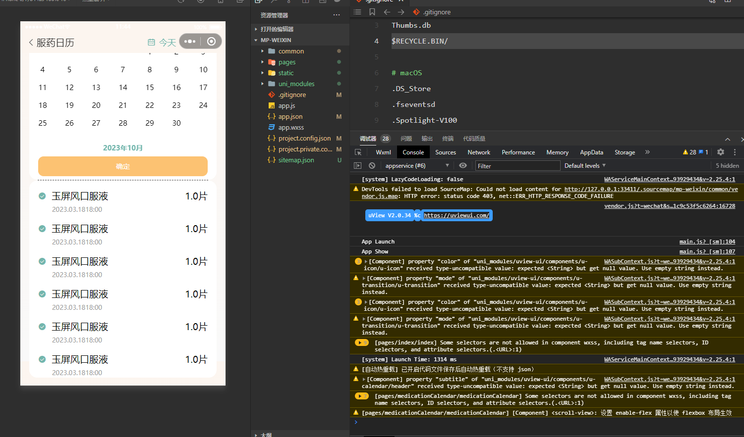
Task: Select day 15 in the calendar
Action: tap(150, 88)
